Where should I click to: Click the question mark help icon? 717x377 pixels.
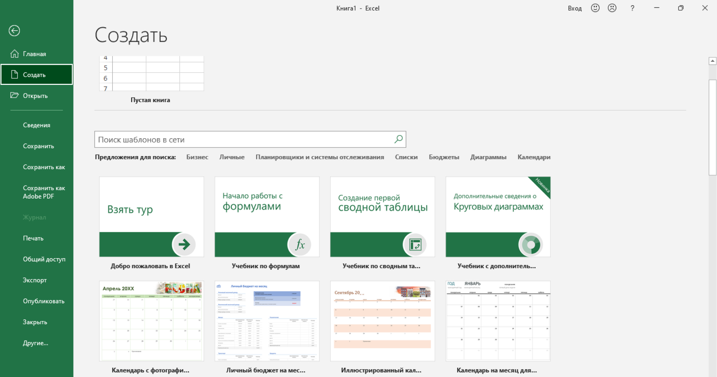coord(632,8)
